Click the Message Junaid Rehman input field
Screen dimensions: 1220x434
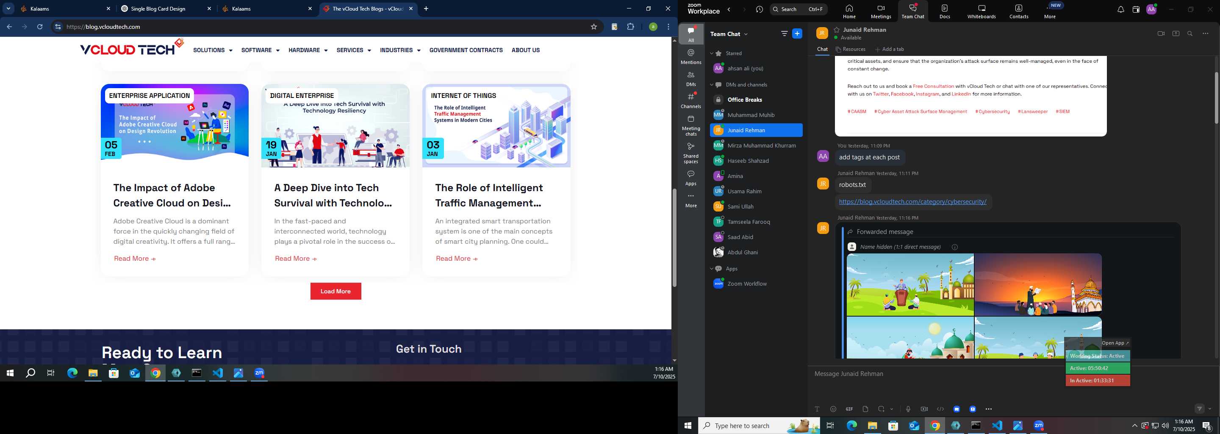point(1014,374)
